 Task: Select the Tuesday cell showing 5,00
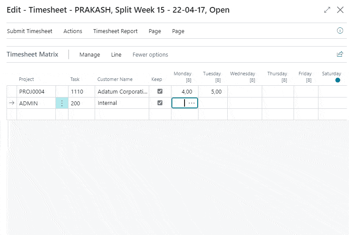pyautogui.click(x=212, y=92)
